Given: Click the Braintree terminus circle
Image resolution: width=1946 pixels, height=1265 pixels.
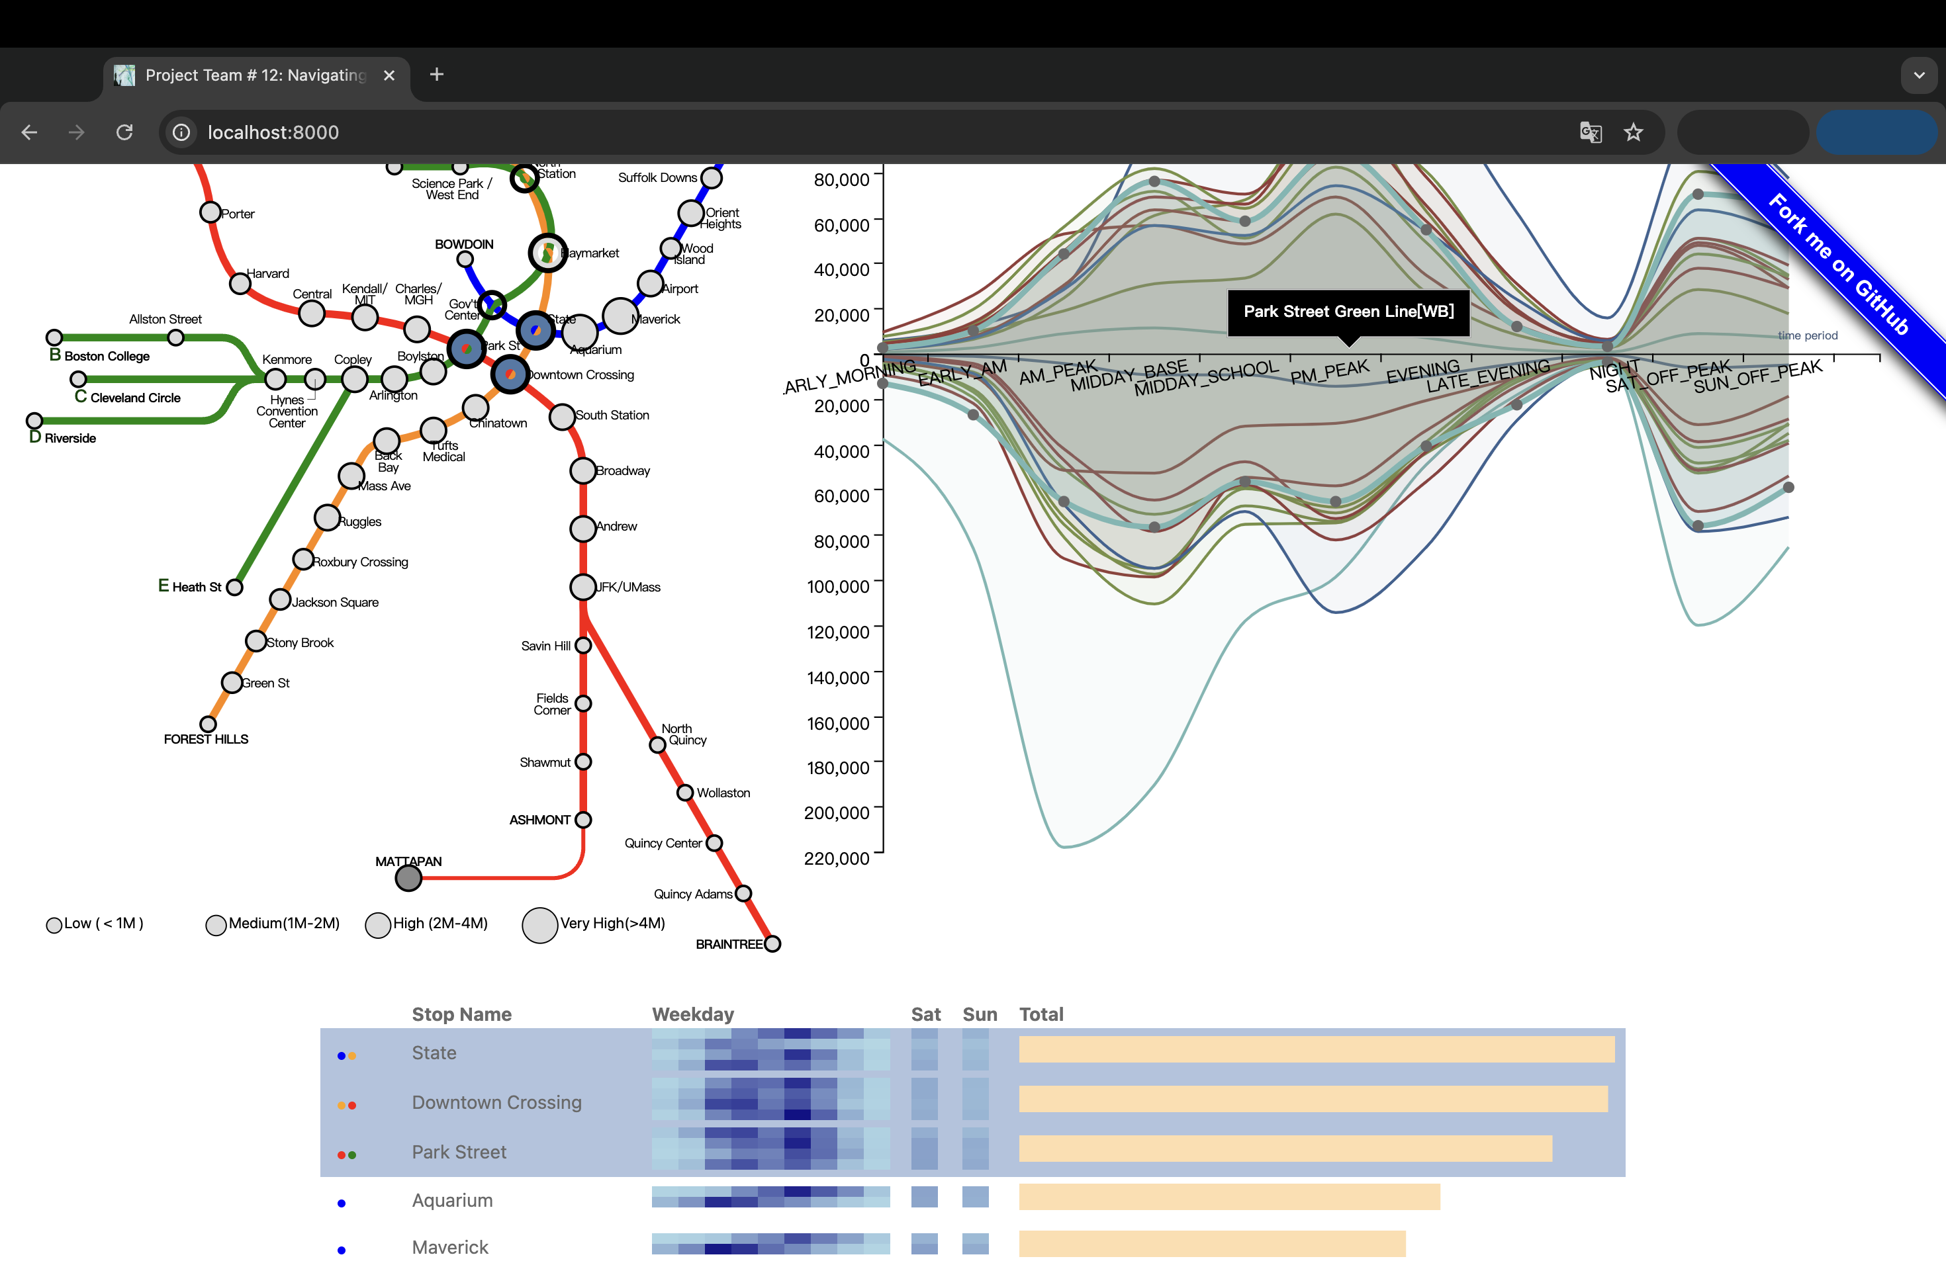Looking at the screenshot, I should (x=772, y=944).
